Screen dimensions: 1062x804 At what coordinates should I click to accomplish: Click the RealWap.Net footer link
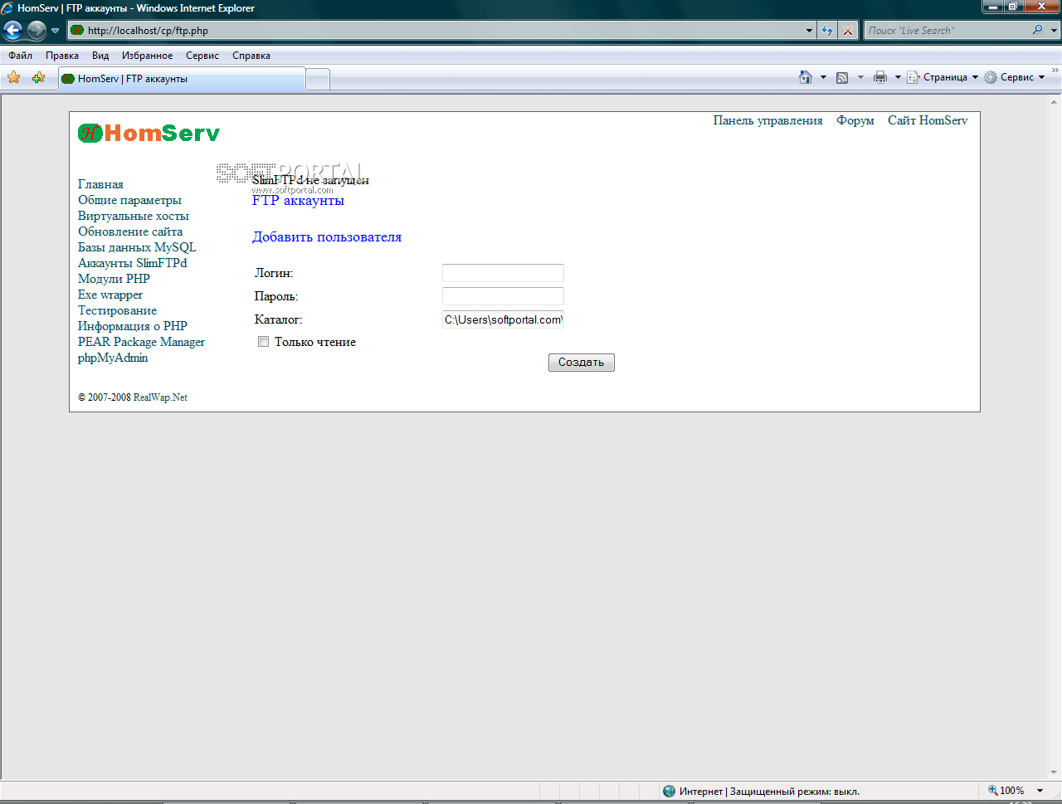160,397
